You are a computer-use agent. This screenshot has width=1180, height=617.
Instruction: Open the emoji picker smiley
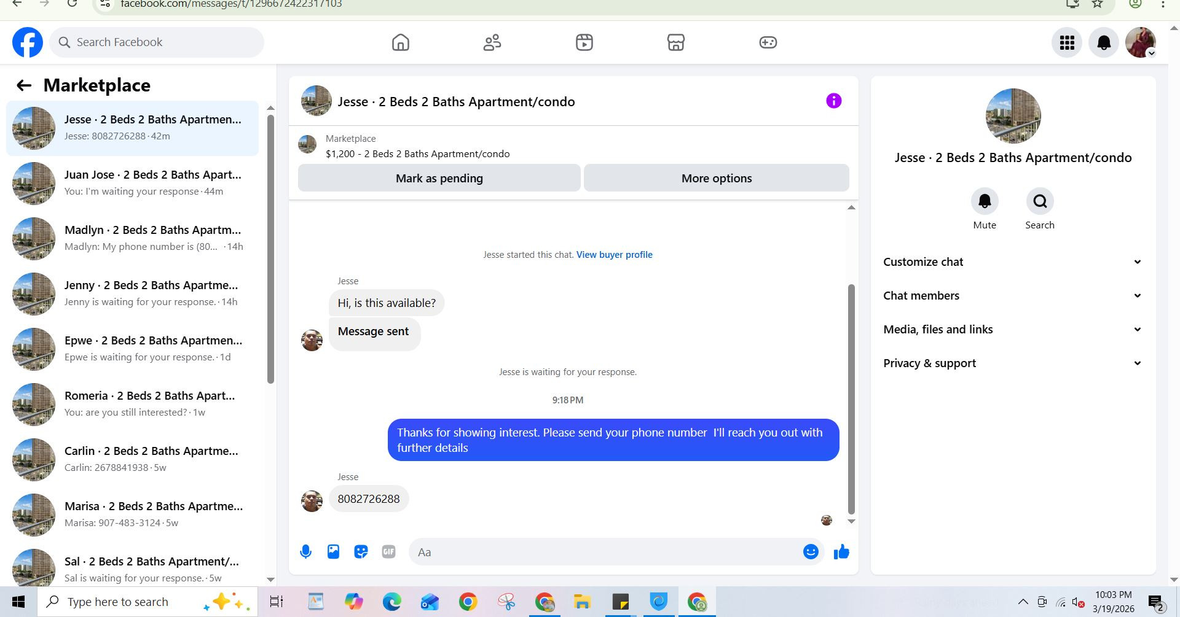[811, 552]
